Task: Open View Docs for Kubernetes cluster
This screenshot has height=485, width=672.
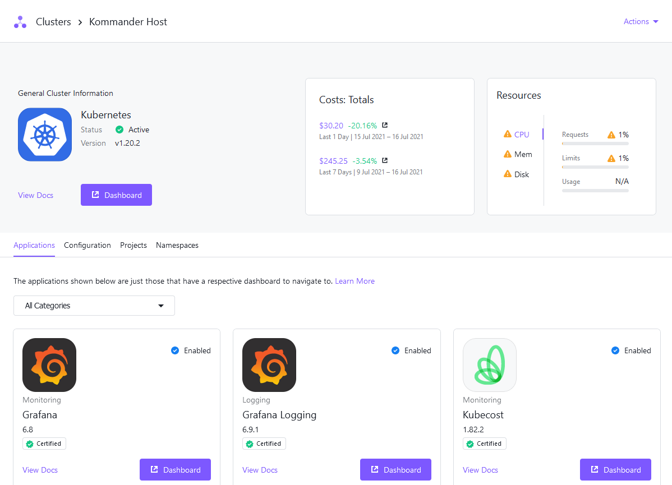Action: pos(35,195)
